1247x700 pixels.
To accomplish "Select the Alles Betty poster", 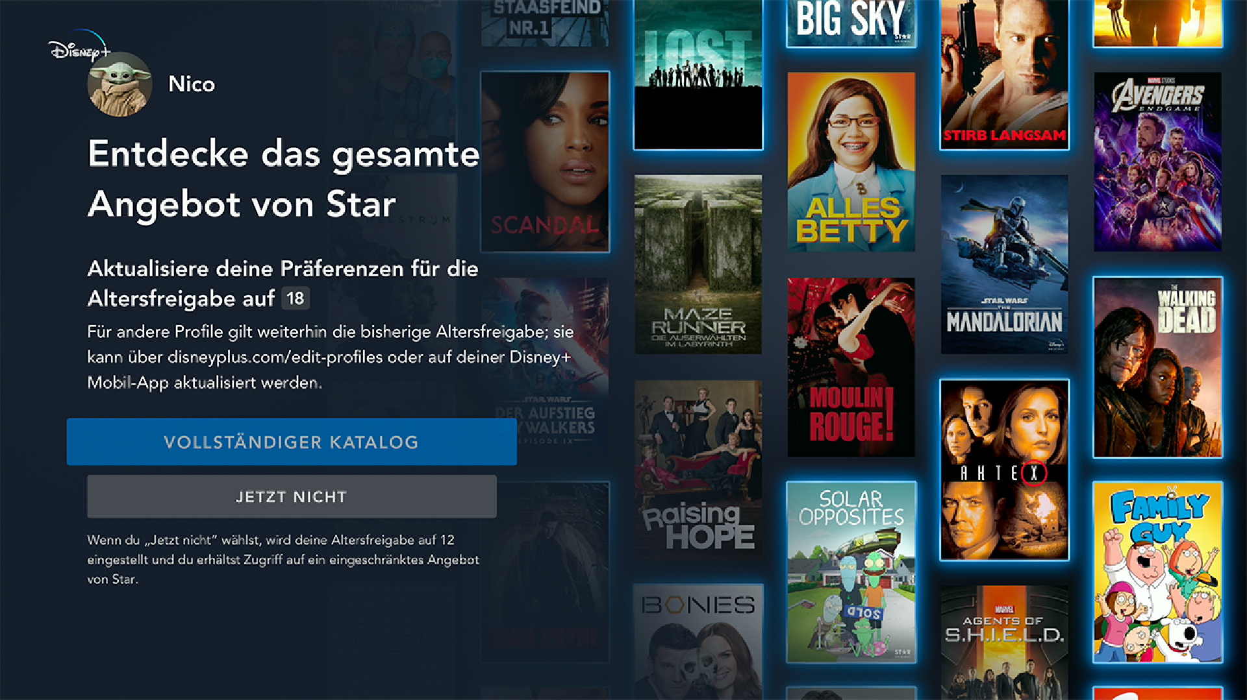I will [x=851, y=162].
